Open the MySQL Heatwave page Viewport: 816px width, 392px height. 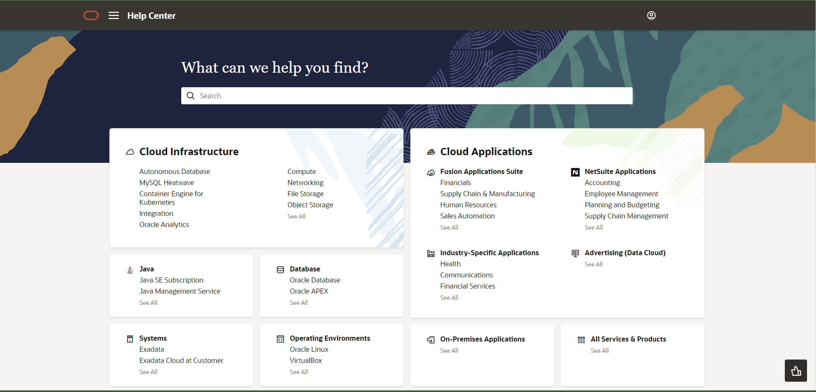pyautogui.click(x=166, y=183)
